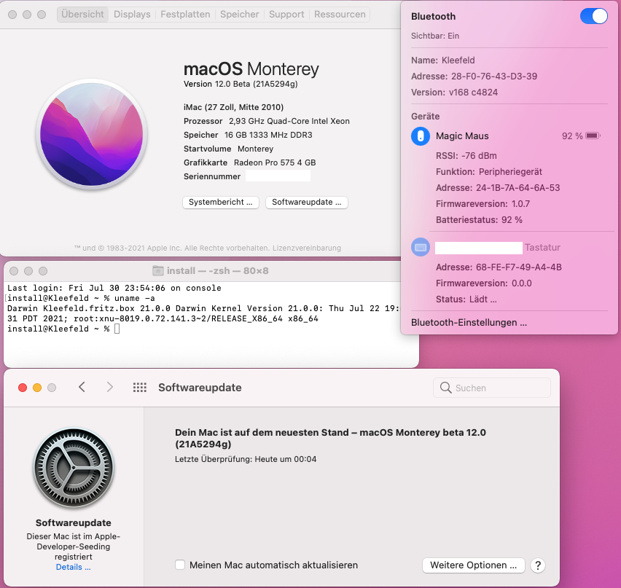Viewport: 621px width, 588px height.
Task: Go forward in Softwareupdate window
Action: point(110,387)
